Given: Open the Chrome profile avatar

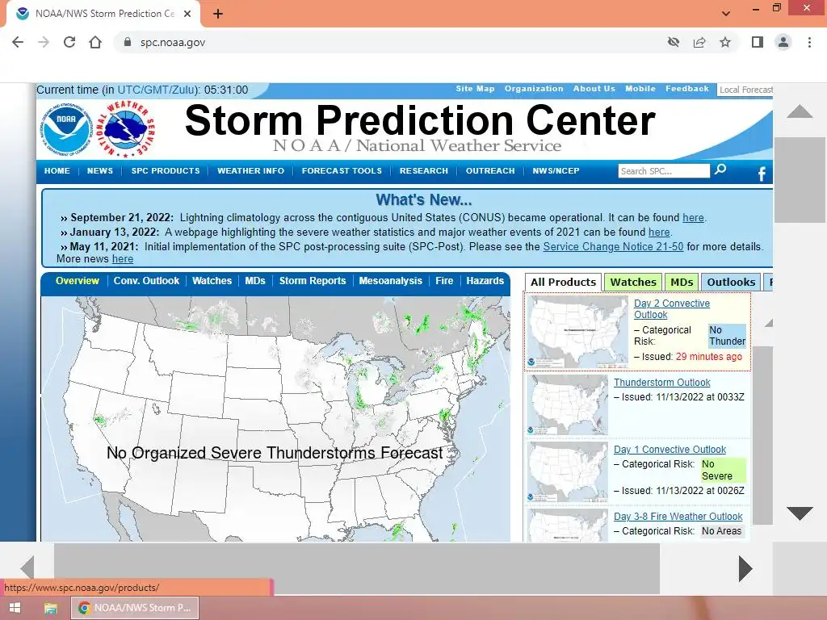Looking at the screenshot, I should [783, 42].
